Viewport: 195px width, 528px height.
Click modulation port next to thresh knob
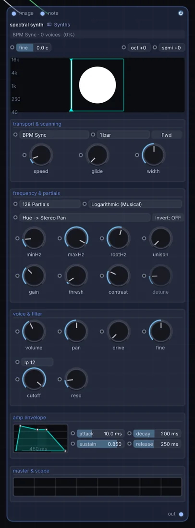(60, 276)
